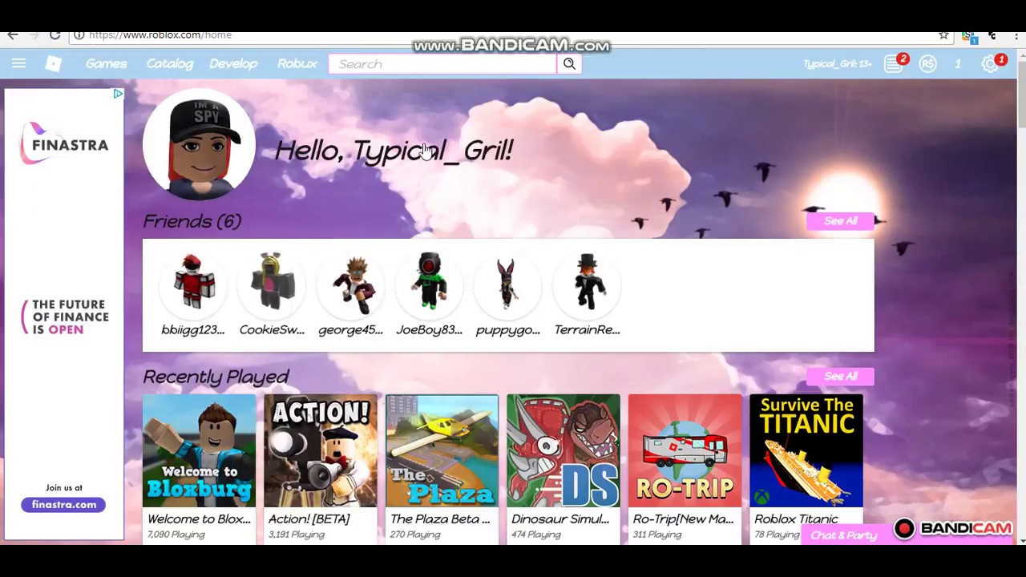1026x577 pixels.
Task: Open Typical_Gril profile avatar picture
Action: pyautogui.click(x=199, y=145)
